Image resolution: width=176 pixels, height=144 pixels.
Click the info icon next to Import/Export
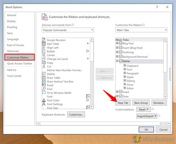pyautogui.click(x=159, y=116)
